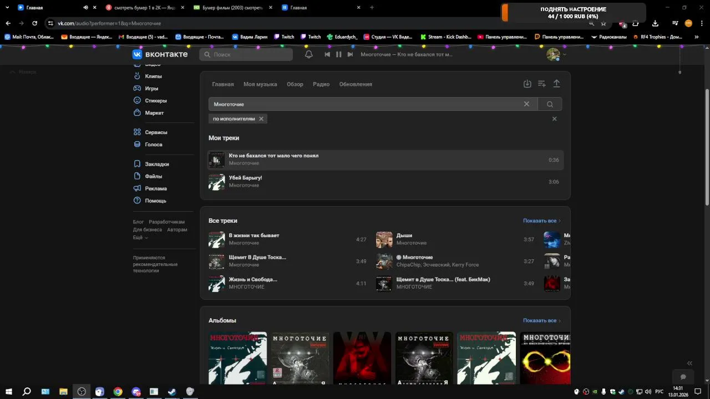Switch to the Главная music tab

(x=223, y=84)
